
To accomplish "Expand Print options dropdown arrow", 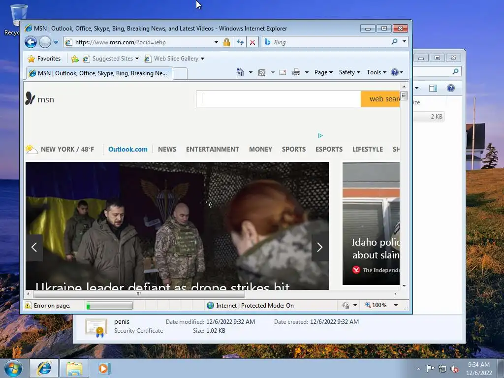I will tap(307, 72).
